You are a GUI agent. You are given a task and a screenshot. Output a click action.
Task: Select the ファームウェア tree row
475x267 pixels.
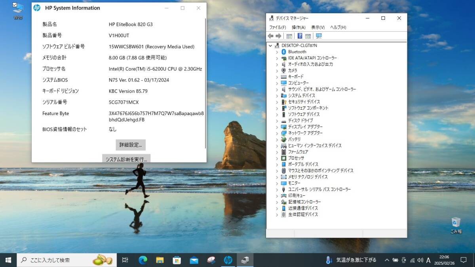point(298,152)
